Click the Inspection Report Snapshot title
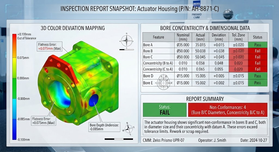The width and height of the screenshot is (279, 152). pyautogui.click(x=139, y=9)
